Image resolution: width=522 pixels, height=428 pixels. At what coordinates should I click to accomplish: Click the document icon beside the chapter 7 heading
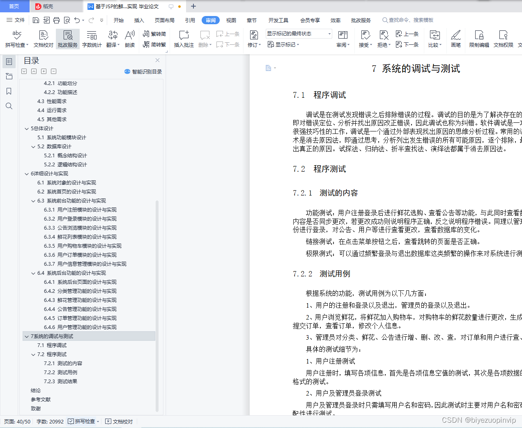point(268,68)
